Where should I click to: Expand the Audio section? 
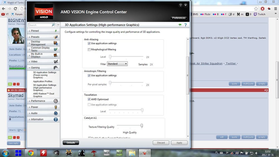(29, 113)
